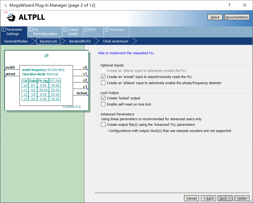Click 'Operation Mode: Normal' text
Screen dimensions: 253x203
click(x=40, y=74)
